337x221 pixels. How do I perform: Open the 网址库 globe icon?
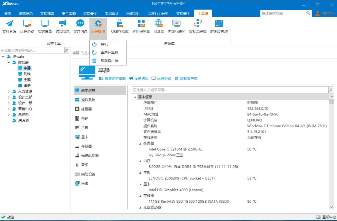point(159,26)
